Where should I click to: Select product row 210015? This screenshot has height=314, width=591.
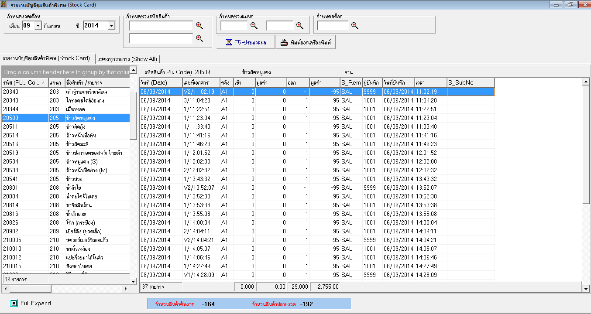[x=66, y=266]
